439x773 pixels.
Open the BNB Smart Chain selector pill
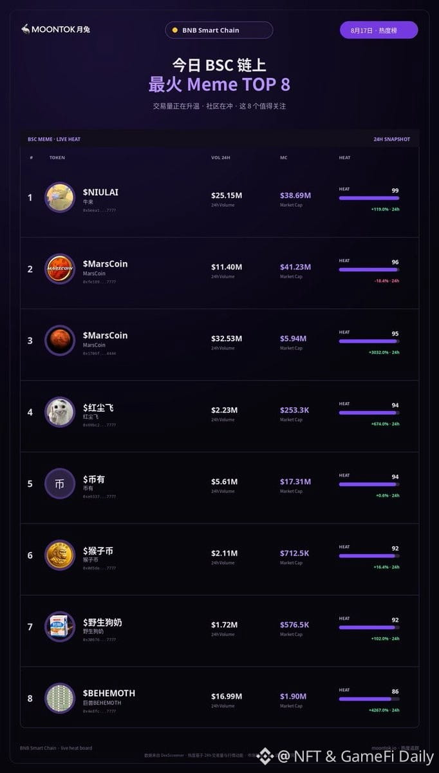tap(219, 30)
